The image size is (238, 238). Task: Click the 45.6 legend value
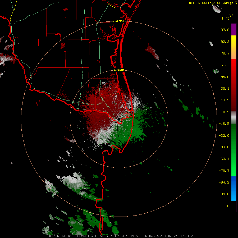pos(225,77)
